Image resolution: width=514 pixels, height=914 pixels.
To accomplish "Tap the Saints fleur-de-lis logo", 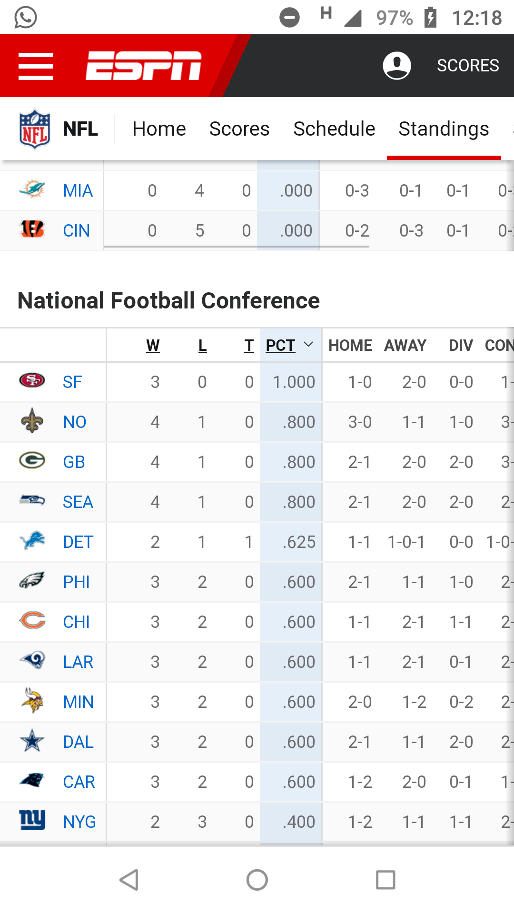I will 32,420.
